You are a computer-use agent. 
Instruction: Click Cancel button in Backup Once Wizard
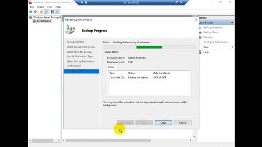(183, 122)
